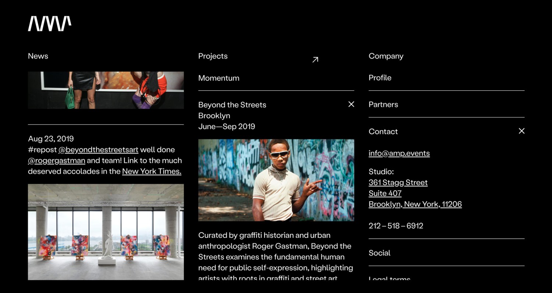Expand the Profile section
Viewport: 552px width, 293px height.
coord(380,78)
